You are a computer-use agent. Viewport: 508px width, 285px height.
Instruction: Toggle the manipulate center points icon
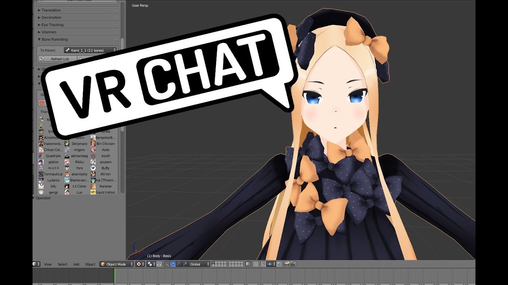[x=159, y=264]
